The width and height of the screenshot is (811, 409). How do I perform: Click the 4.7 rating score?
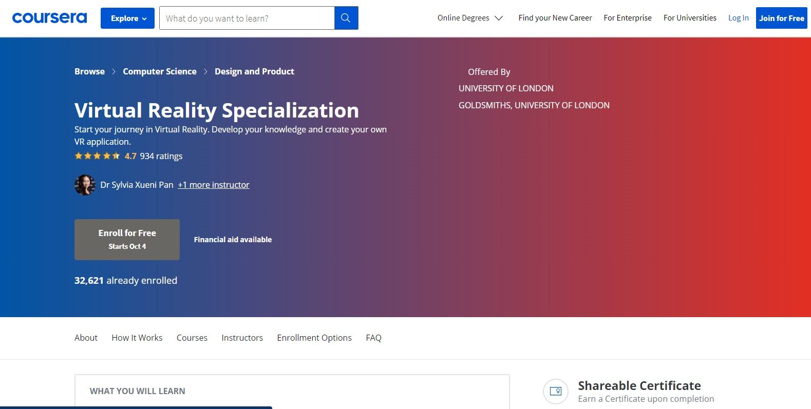(x=130, y=156)
